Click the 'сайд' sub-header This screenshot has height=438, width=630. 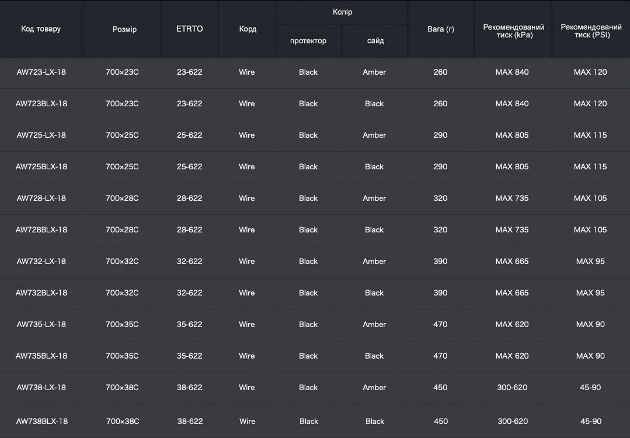[375, 41]
